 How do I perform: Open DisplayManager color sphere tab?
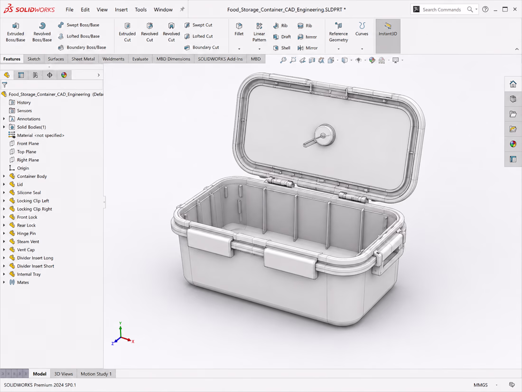tap(64, 75)
